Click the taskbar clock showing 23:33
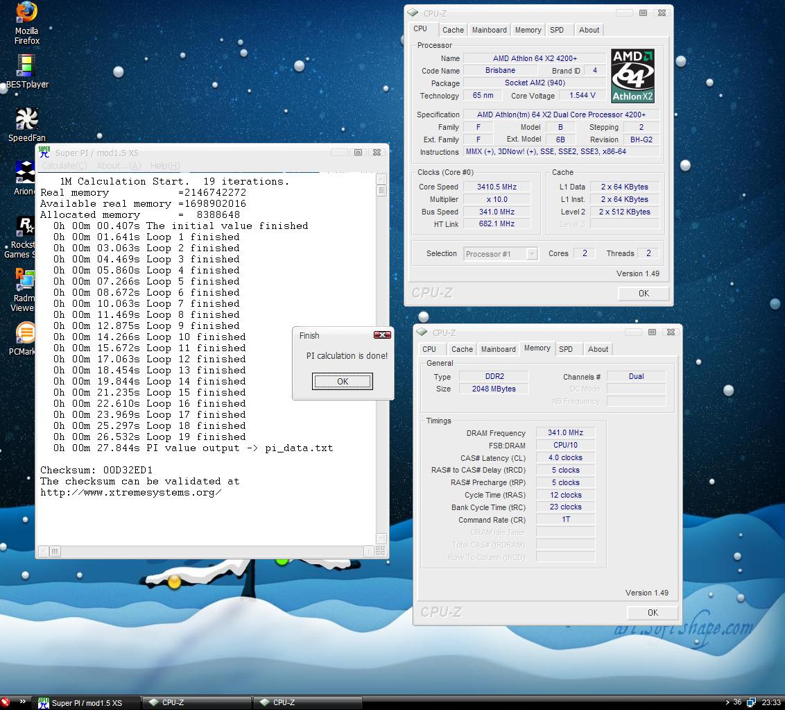 tap(770, 702)
